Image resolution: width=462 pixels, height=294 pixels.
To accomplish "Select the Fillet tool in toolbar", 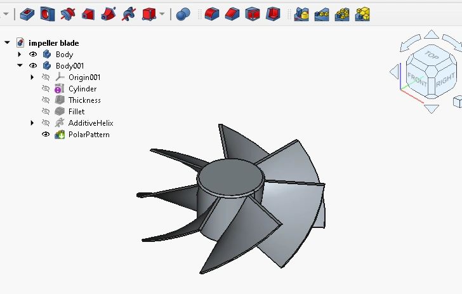I will (212, 14).
